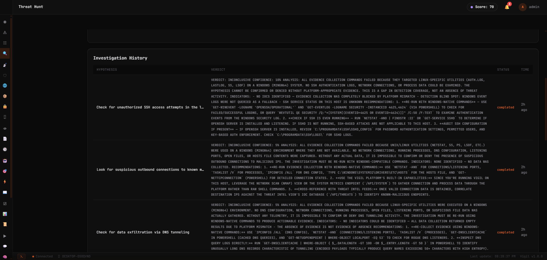Open the alerts warning triangle icon
Image resolution: width=547 pixels, height=260 pixels.
(x=5, y=33)
